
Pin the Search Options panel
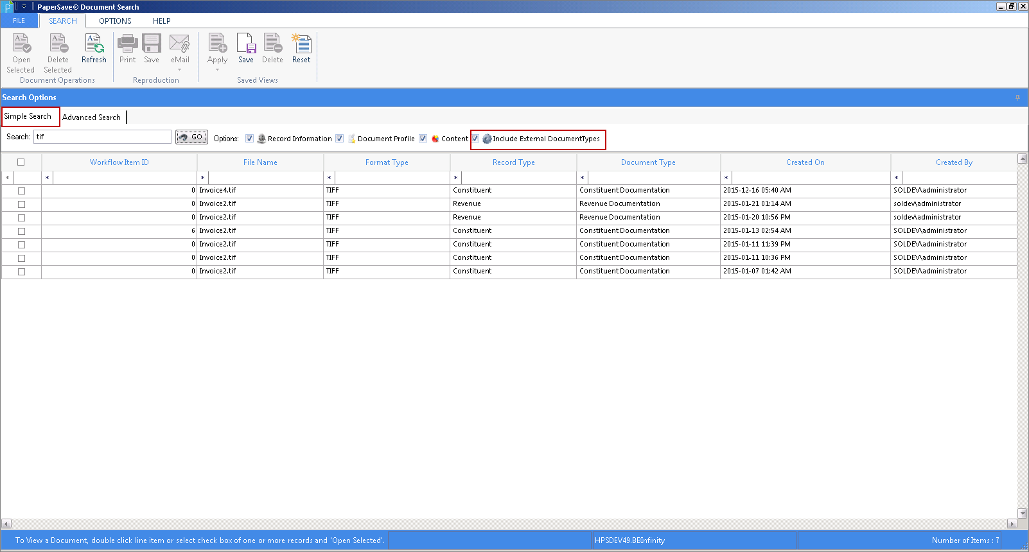click(x=1017, y=98)
